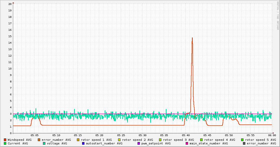The image size is (280, 147).
Task: Click the blue autostart_number AVG swatch
Action: click(x=83, y=143)
